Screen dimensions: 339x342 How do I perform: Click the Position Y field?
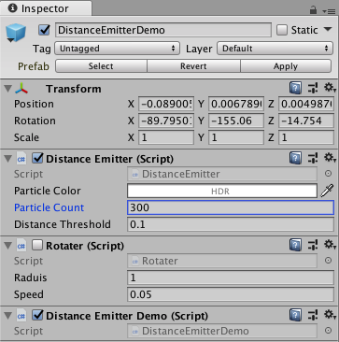tap(236, 104)
